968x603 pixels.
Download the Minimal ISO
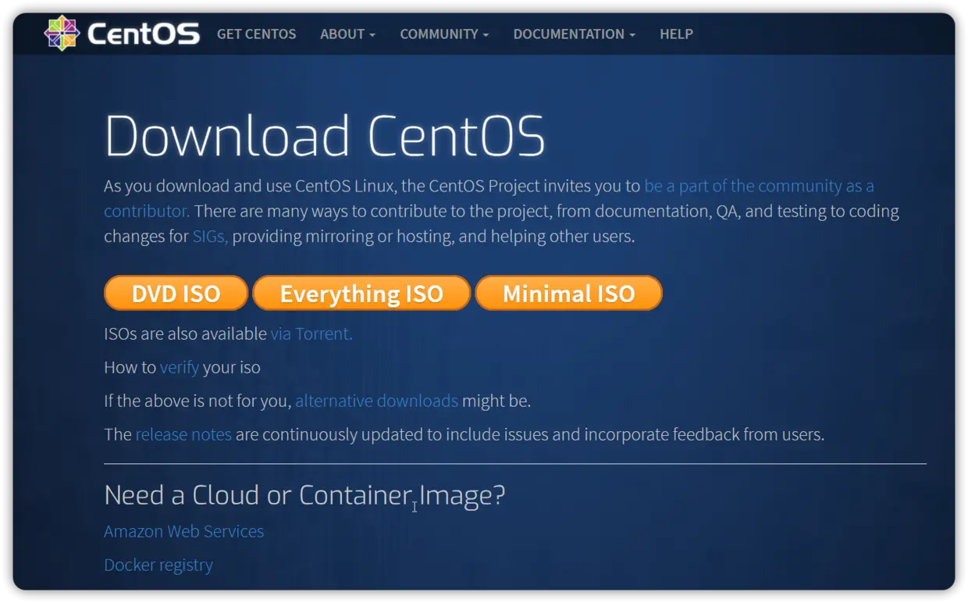[x=568, y=294]
